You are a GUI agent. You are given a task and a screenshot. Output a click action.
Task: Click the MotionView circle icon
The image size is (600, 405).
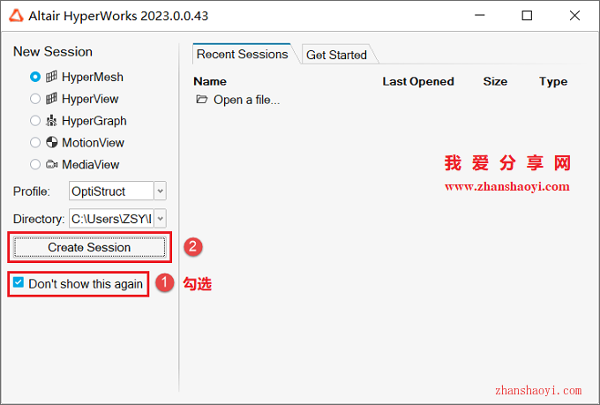[x=52, y=142]
